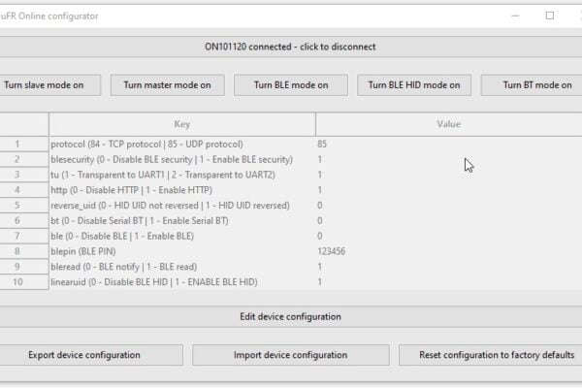582x388 pixels.
Task: Select the blesecurity key cell
Action: (x=182, y=159)
